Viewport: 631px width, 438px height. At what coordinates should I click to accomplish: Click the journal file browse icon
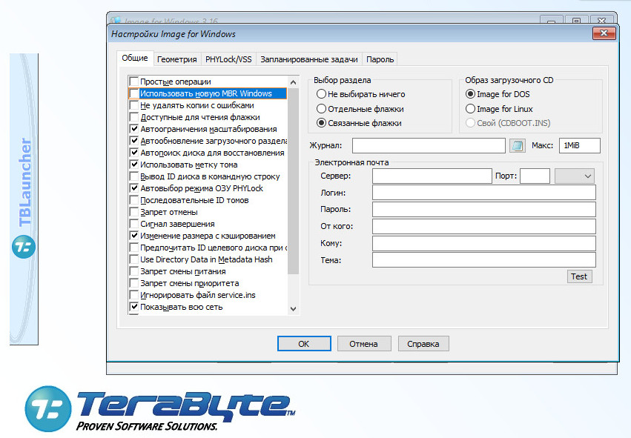[x=517, y=145]
